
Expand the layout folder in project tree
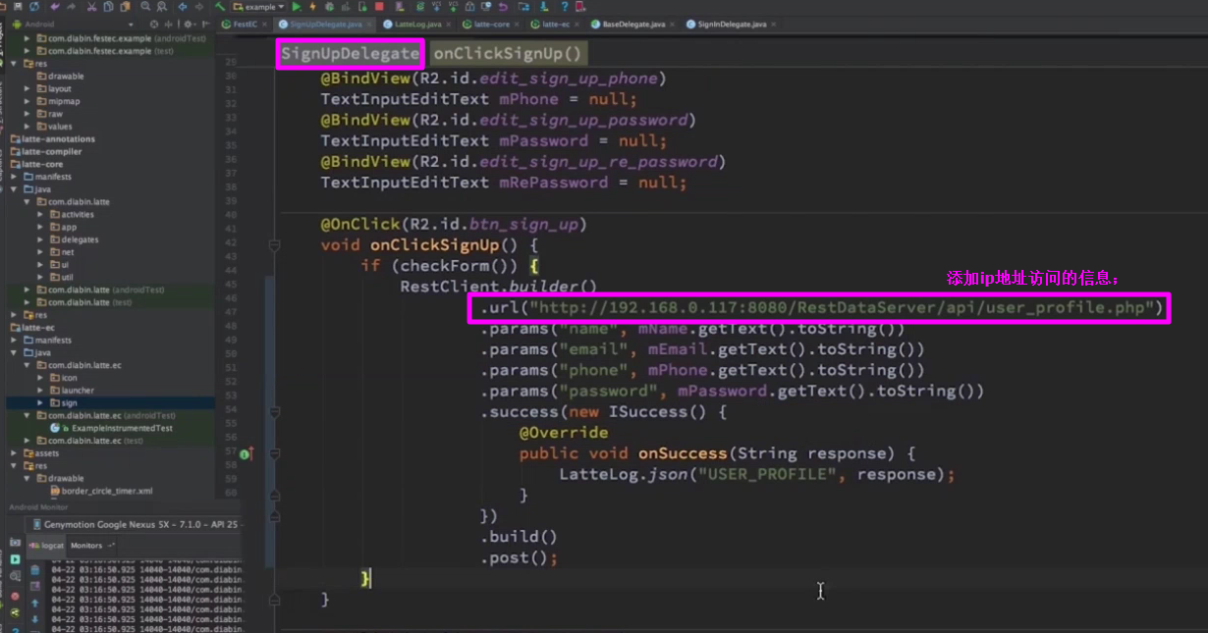pos(29,88)
